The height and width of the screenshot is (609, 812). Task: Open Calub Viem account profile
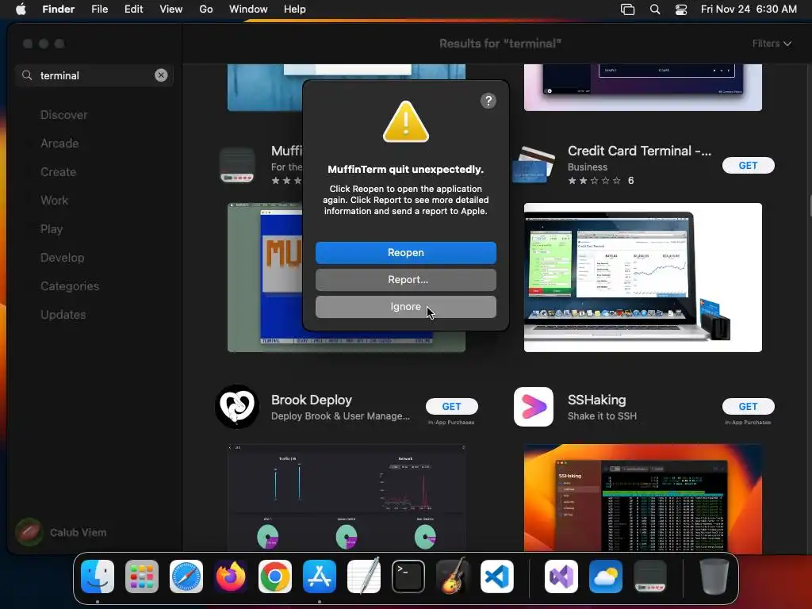click(61, 532)
